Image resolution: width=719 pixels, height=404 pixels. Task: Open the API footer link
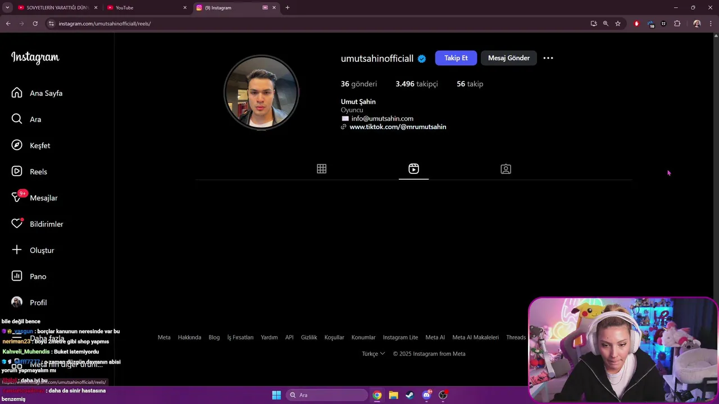pos(289,337)
